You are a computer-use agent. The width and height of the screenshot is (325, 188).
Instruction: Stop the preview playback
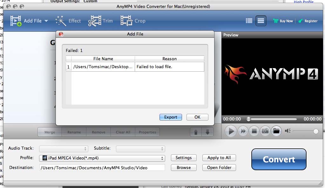254,131
